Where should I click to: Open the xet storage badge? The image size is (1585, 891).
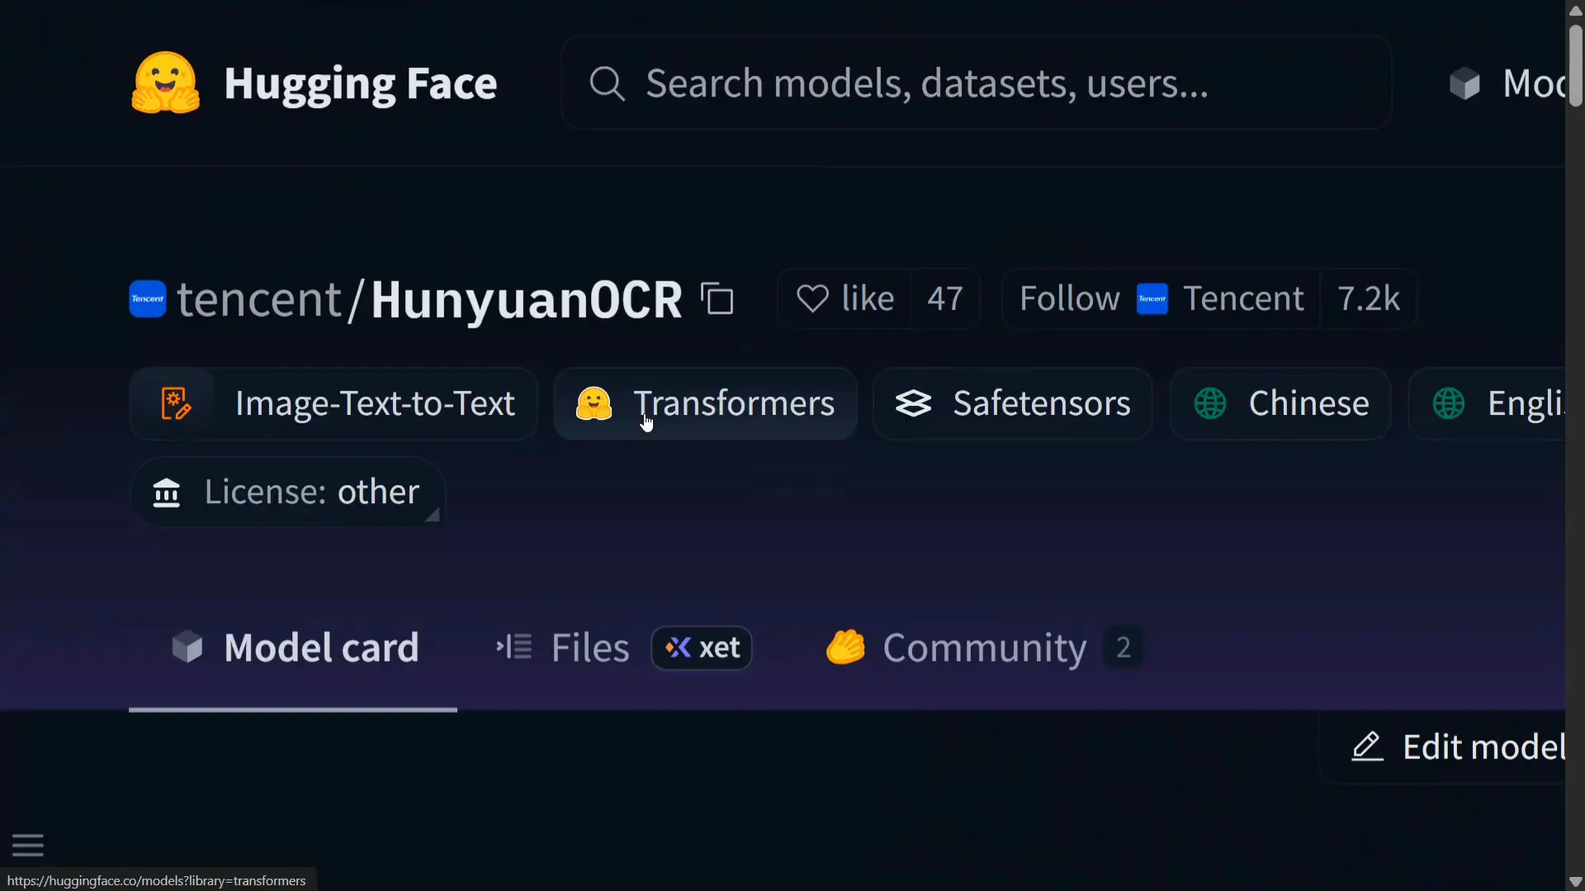tap(702, 648)
